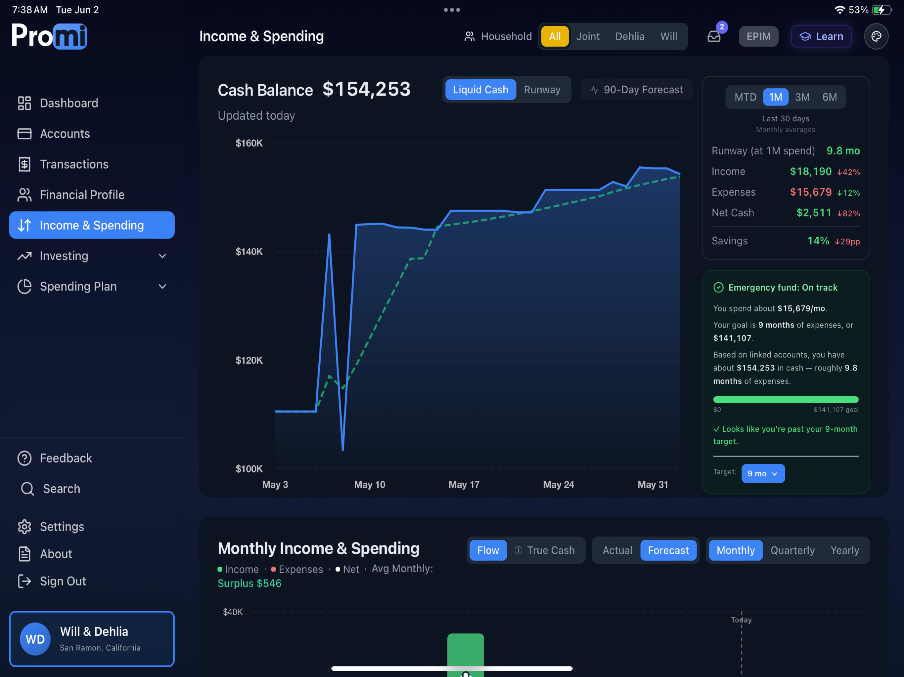Switch chart mode to True Cash

tap(544, 550)
